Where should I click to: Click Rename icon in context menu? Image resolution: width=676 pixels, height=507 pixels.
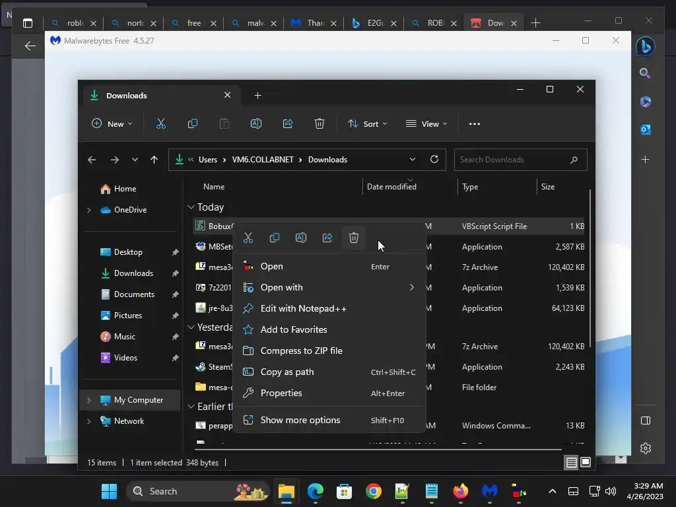pos(301,238)
